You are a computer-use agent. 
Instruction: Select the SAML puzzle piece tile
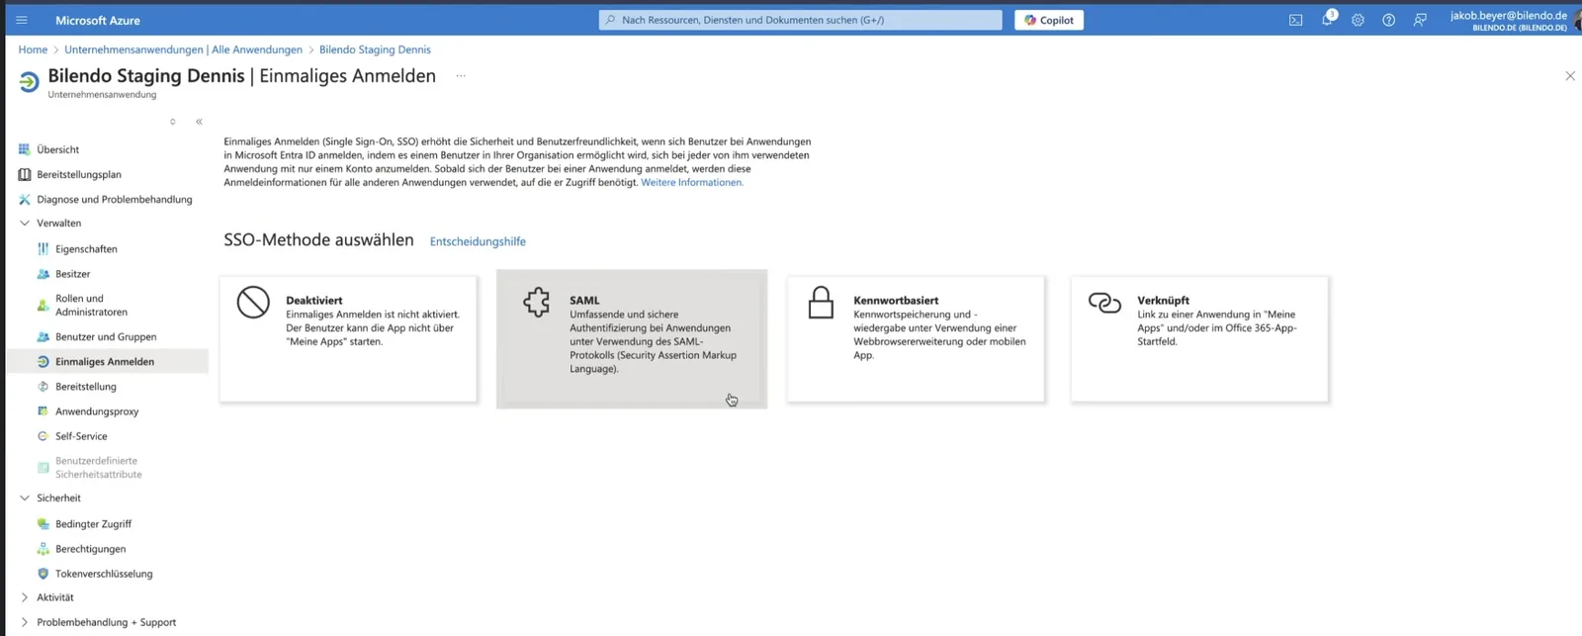point(632,338)
